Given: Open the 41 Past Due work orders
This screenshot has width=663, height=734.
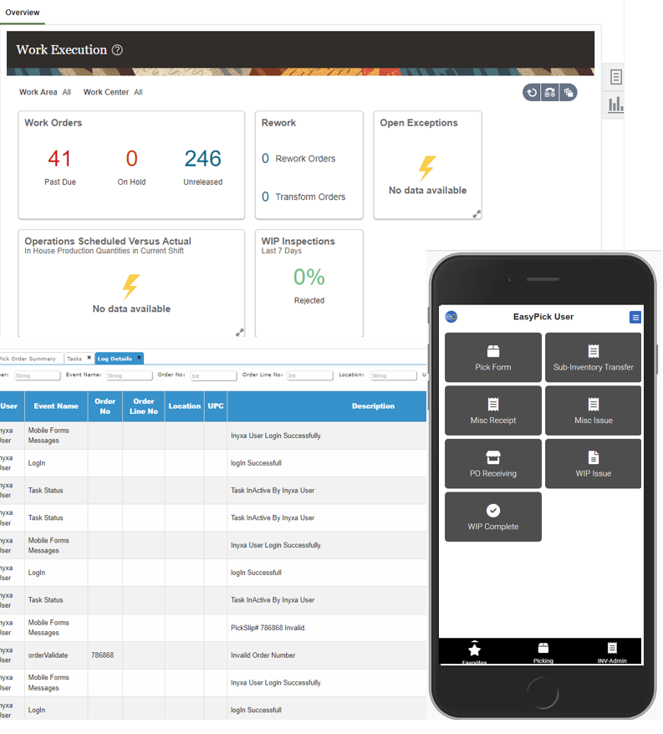Looking at the screenshot, I should (60, 159).
